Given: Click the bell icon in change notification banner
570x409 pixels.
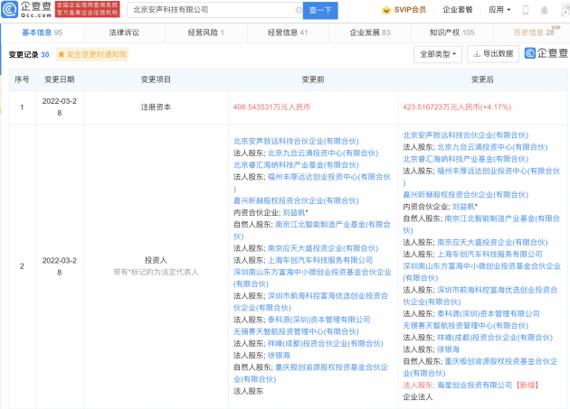Looking at the screenshot, I should click(62, 54).
